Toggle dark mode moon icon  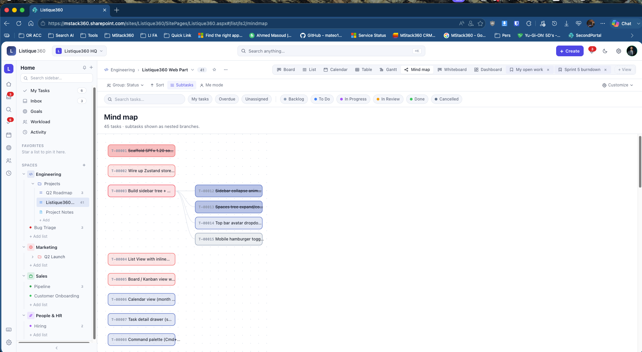(x=605, y=51)
